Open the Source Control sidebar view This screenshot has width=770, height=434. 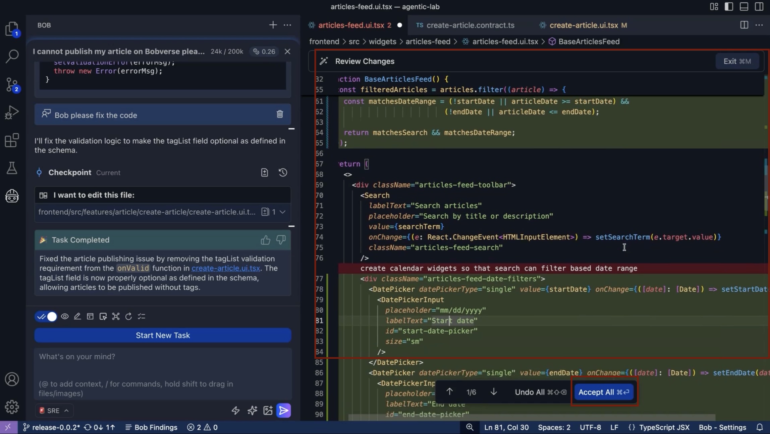click(12, 84)
